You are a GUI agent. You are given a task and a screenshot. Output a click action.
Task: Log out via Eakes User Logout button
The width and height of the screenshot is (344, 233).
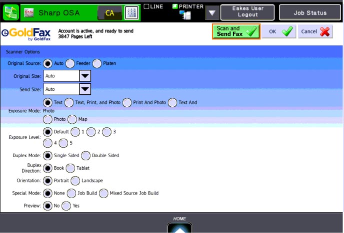pos(247,12)
